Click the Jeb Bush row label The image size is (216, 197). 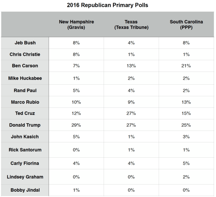click(x=25, y=43)
